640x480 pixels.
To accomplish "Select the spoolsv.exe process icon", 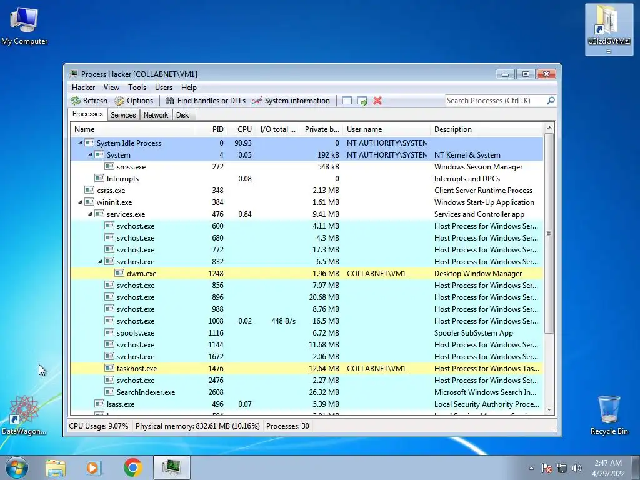I will 109,332.
